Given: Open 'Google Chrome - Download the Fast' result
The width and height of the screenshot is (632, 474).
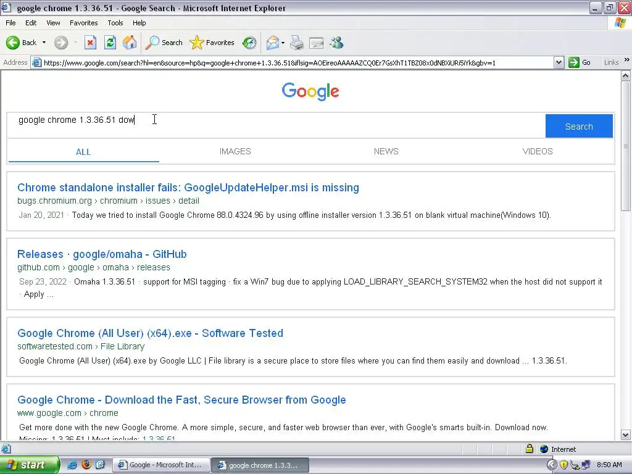Looking at the screenshot, I should [181, 400].
